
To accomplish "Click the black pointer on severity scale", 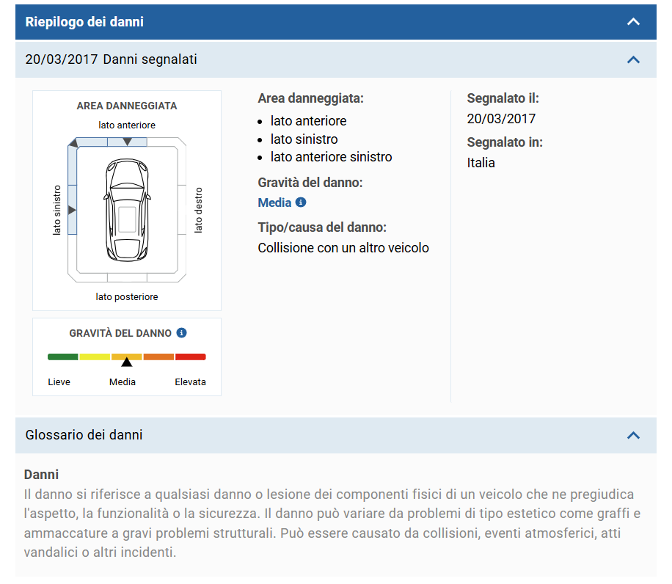I will (127, 362).
